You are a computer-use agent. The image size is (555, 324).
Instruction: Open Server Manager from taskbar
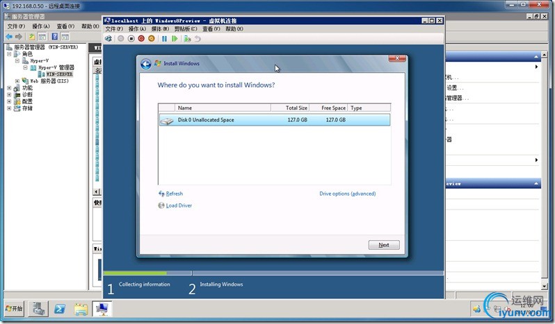38,309
